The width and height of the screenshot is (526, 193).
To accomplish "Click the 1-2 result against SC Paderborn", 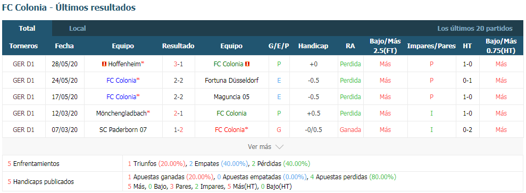I will tap(178, 129).
